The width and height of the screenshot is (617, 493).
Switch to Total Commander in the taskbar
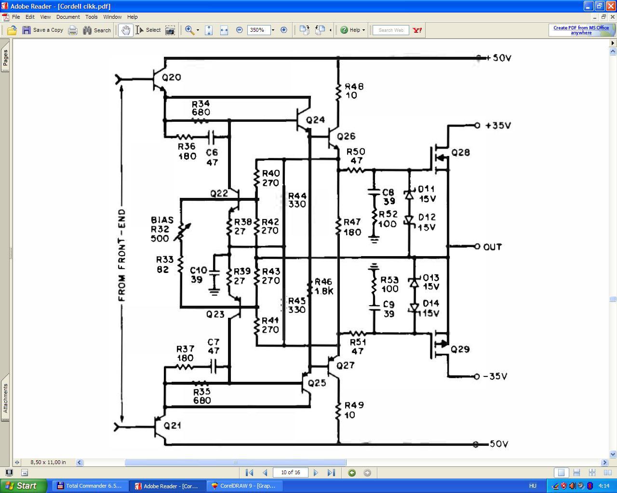pos(90,486)
